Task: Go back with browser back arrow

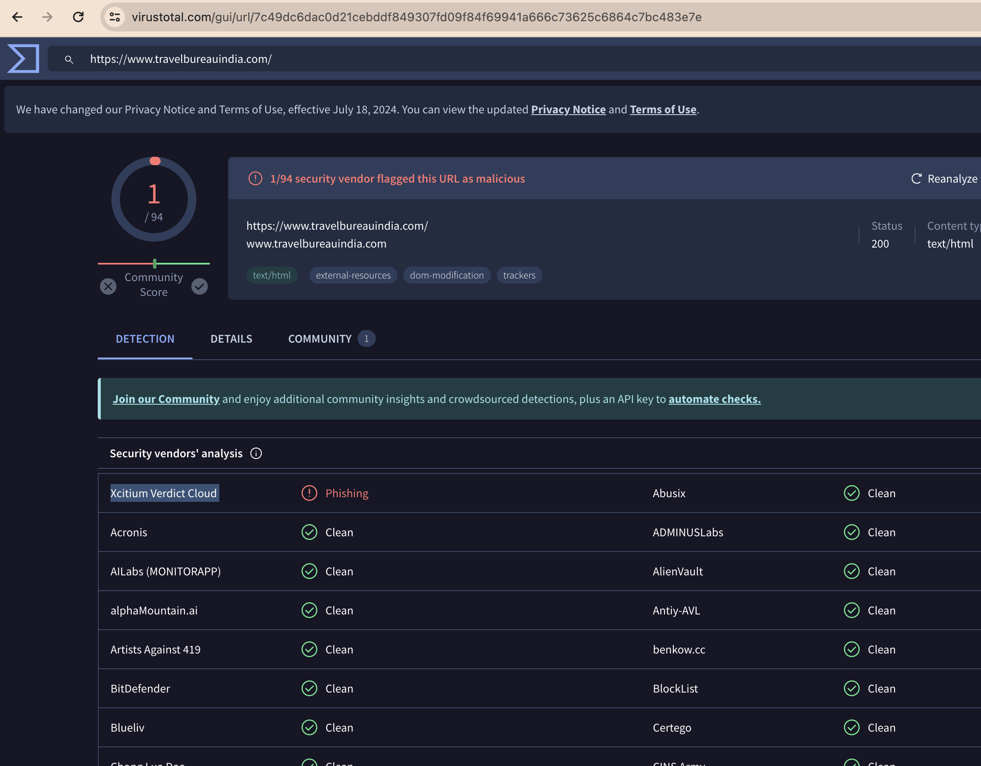Action: pos(17,17)
